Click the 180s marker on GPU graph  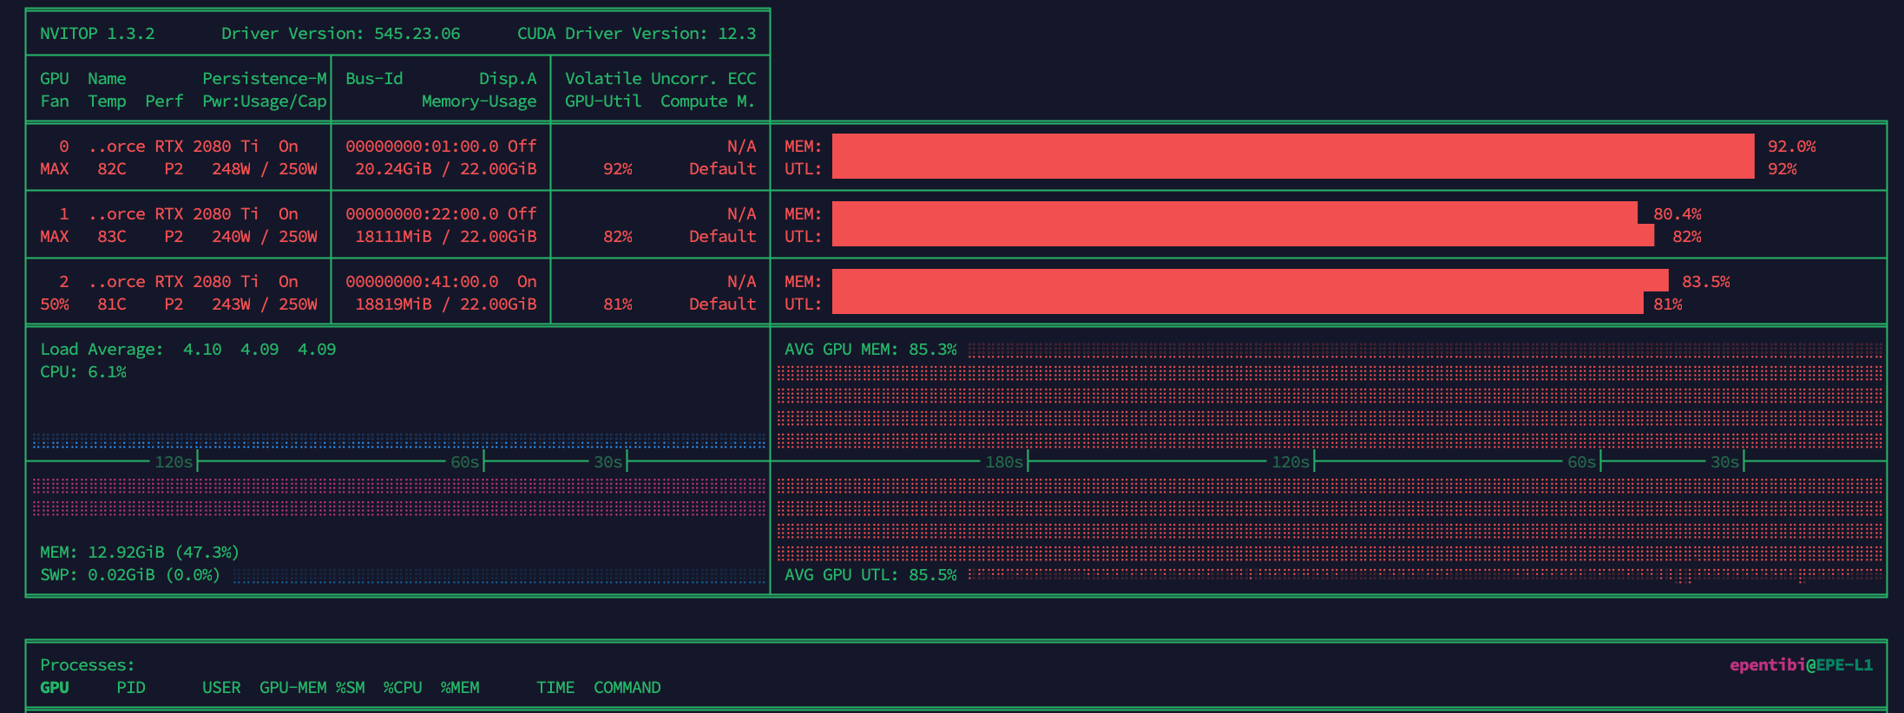(1003, 462)
